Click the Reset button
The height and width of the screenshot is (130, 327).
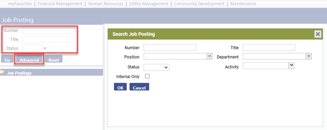tap(54, 59)
